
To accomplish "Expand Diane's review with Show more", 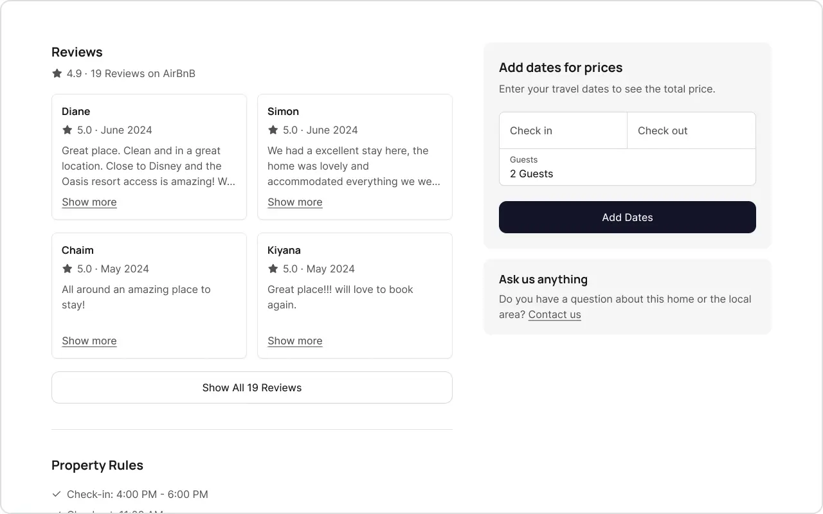I will pyautogui.click(x=89, y=202).
